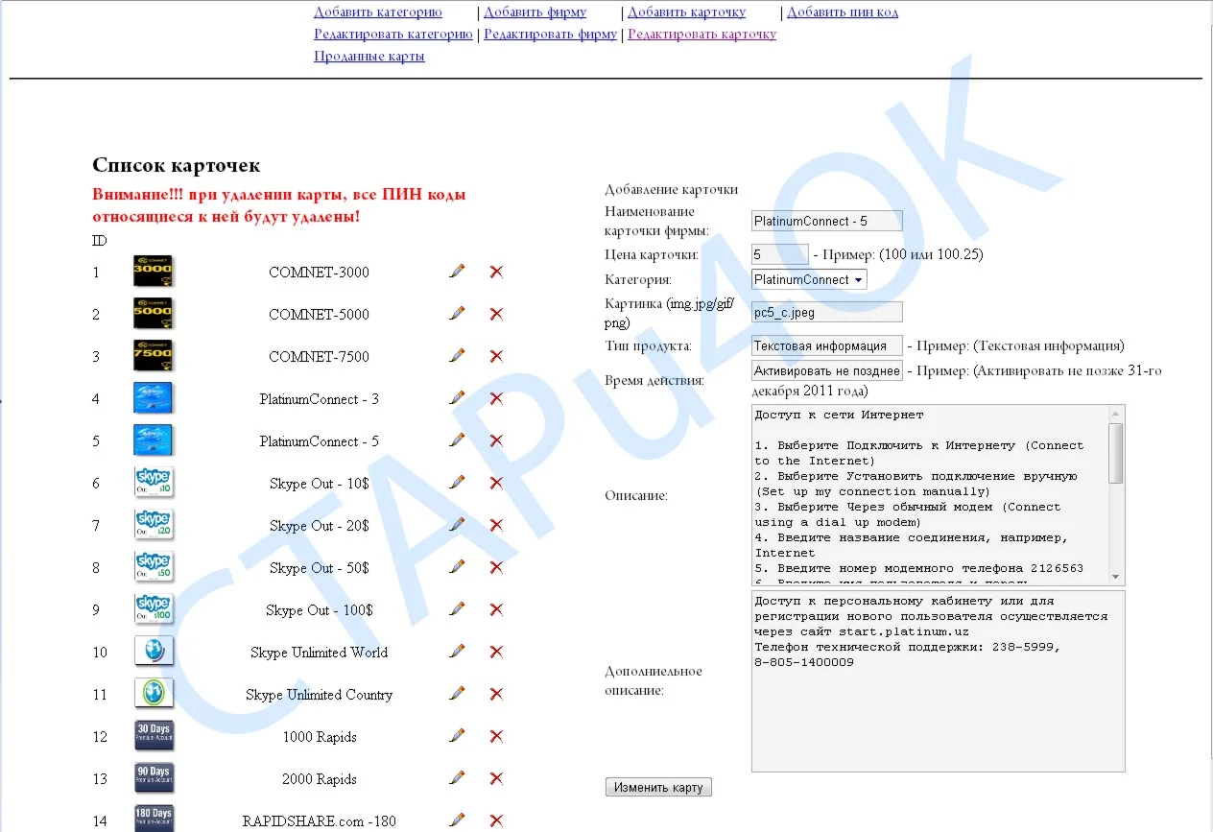Click inside the Цена карточки price field
The width and height of the screenshot is (1213, 832).
click(777, 254)
